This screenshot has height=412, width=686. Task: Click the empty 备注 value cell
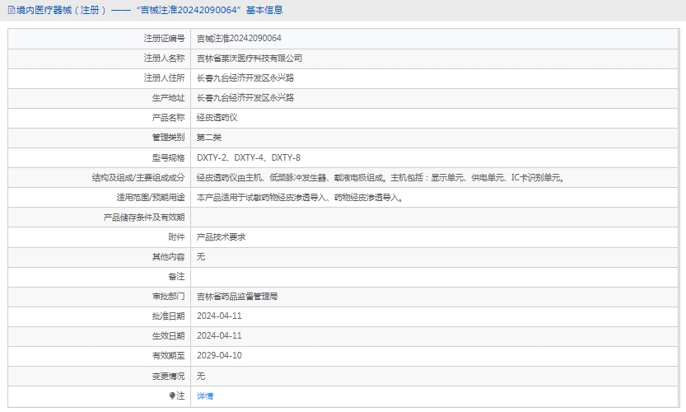[x=435, y=277]
